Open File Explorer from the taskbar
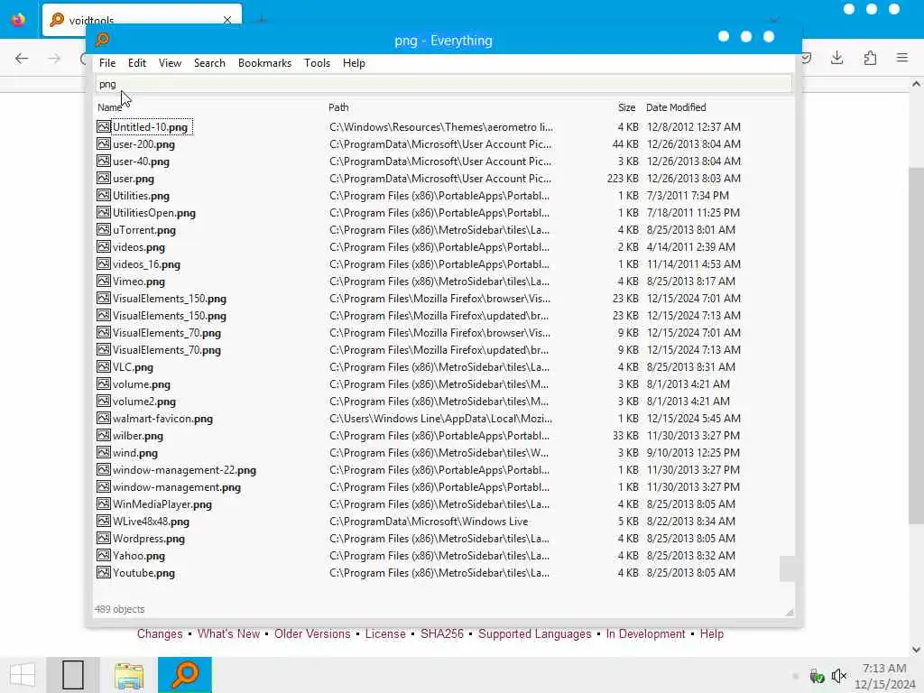The image size is (924, 693). (129, 675)
